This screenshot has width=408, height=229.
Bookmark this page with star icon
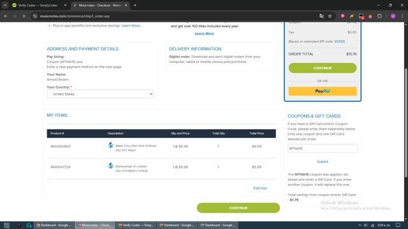[330, 16]
